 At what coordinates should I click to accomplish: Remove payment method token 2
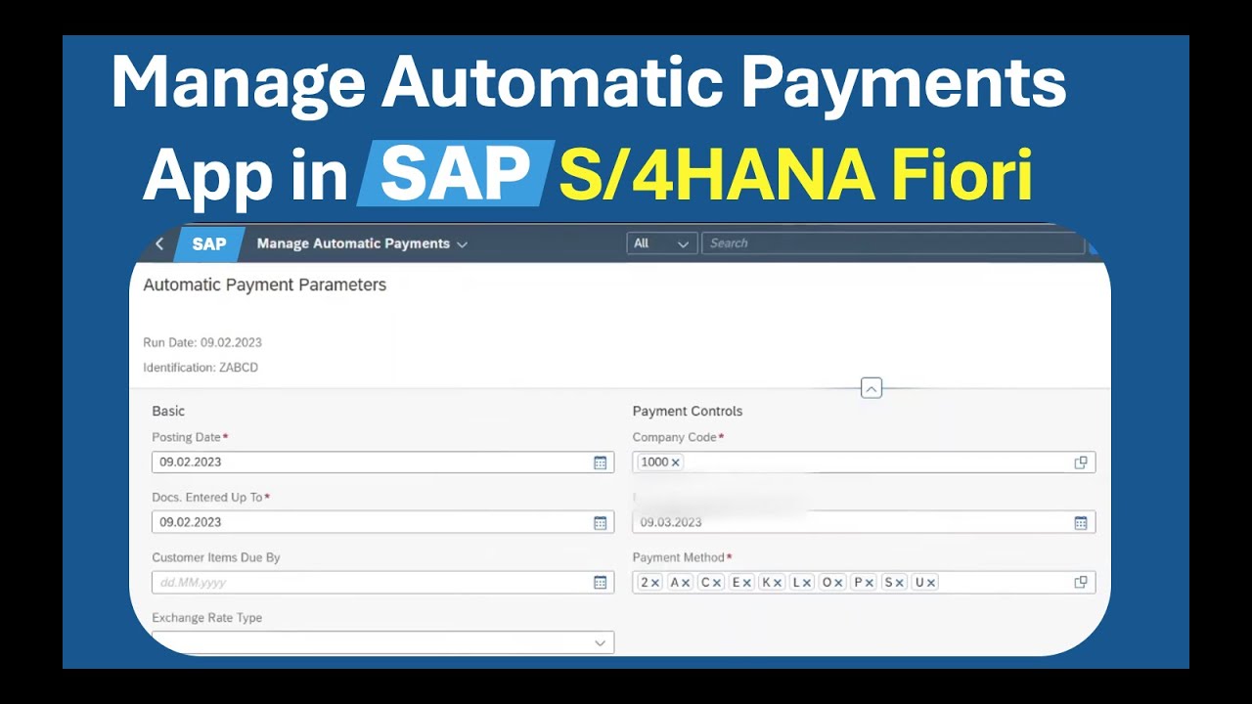click(655, 583)
